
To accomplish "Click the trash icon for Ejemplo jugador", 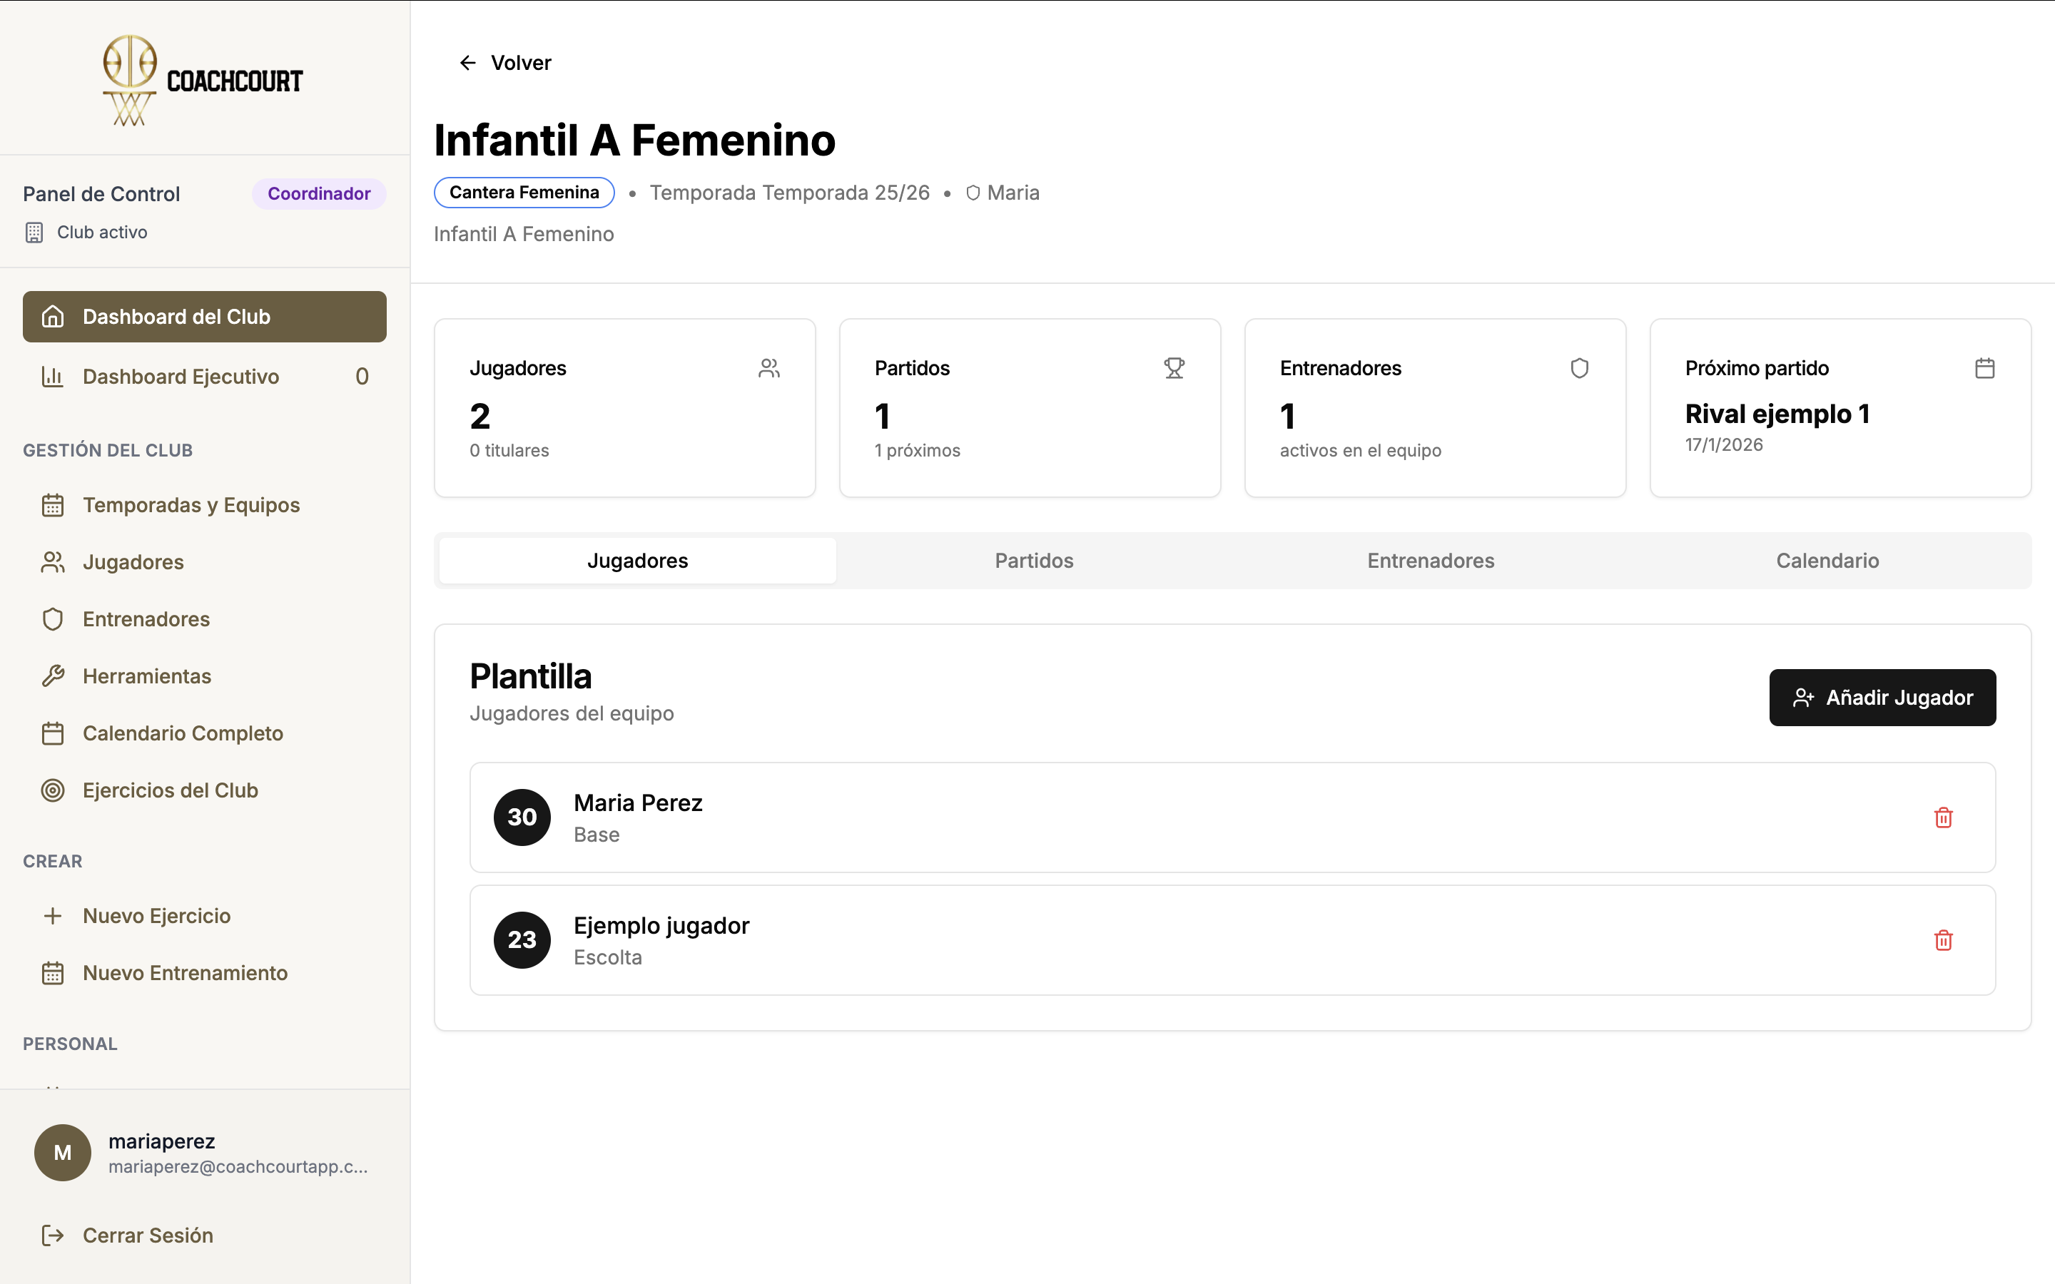I will (x=1943, y=940).
